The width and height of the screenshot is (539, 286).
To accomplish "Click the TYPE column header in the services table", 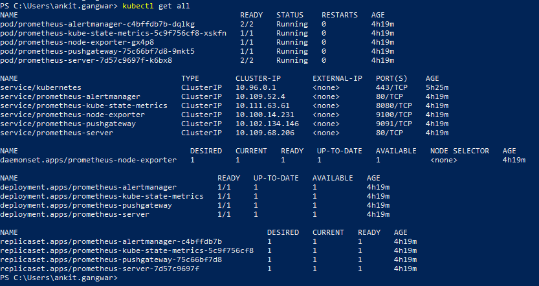I will point(190,78).
